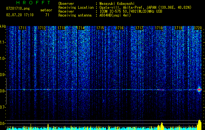The width and height of the screenshot is (205, 130).
Task: Click the meteor count value 71
Action: pyautogui.click(x=47, y=15)
